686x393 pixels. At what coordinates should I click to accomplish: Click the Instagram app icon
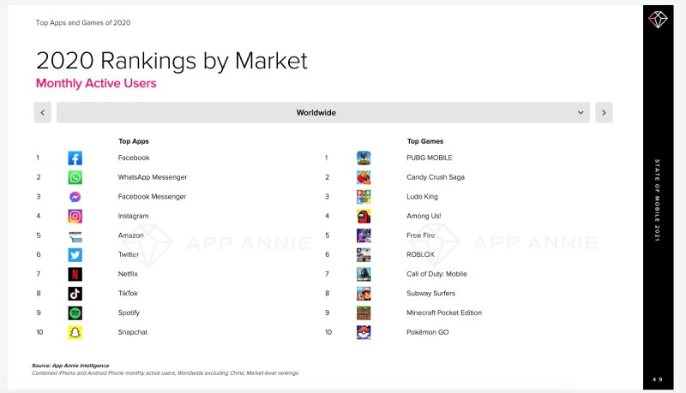(x=75, y=216)
